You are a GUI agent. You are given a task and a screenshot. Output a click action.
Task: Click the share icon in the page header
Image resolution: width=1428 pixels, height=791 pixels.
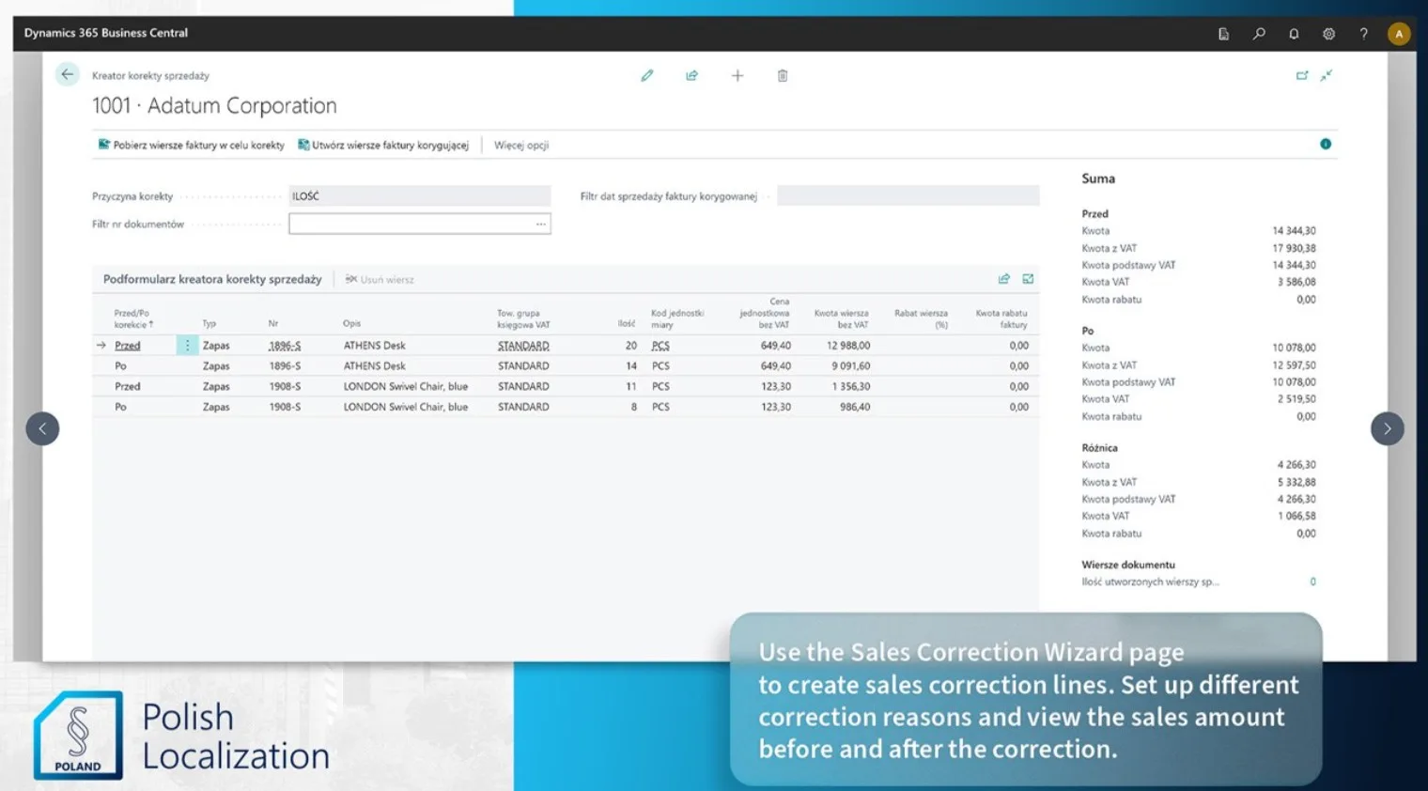(x=692, y=75)
